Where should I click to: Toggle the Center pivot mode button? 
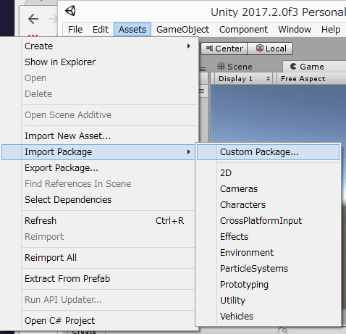pyautogui.click(x=224, y=49)
